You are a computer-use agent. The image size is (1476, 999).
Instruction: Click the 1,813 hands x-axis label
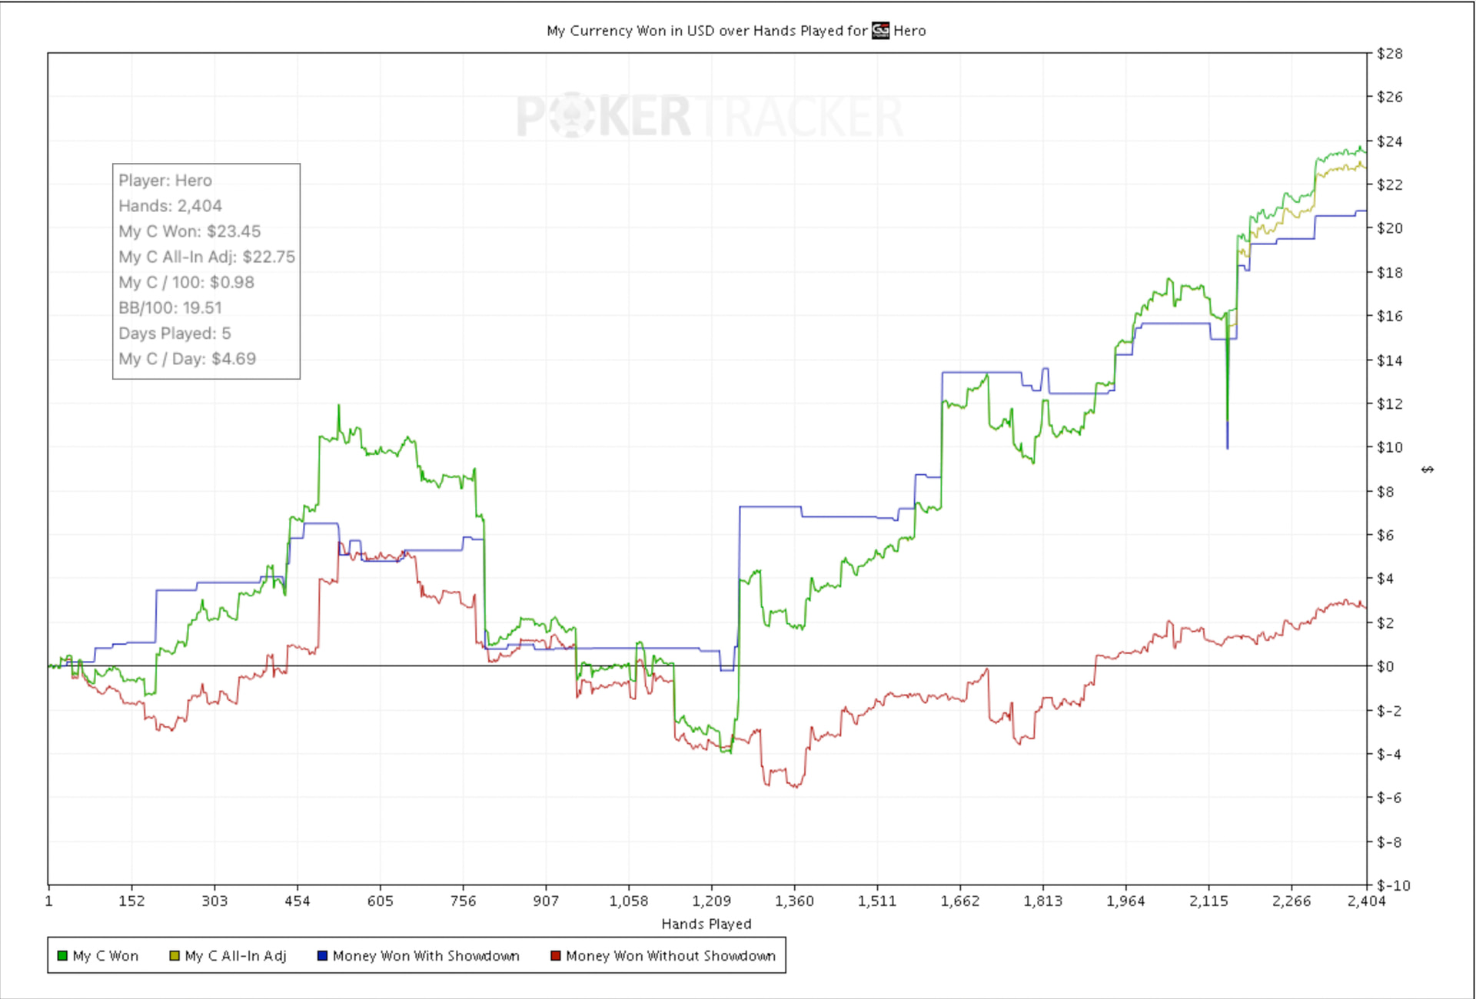tap(1043, 901)
